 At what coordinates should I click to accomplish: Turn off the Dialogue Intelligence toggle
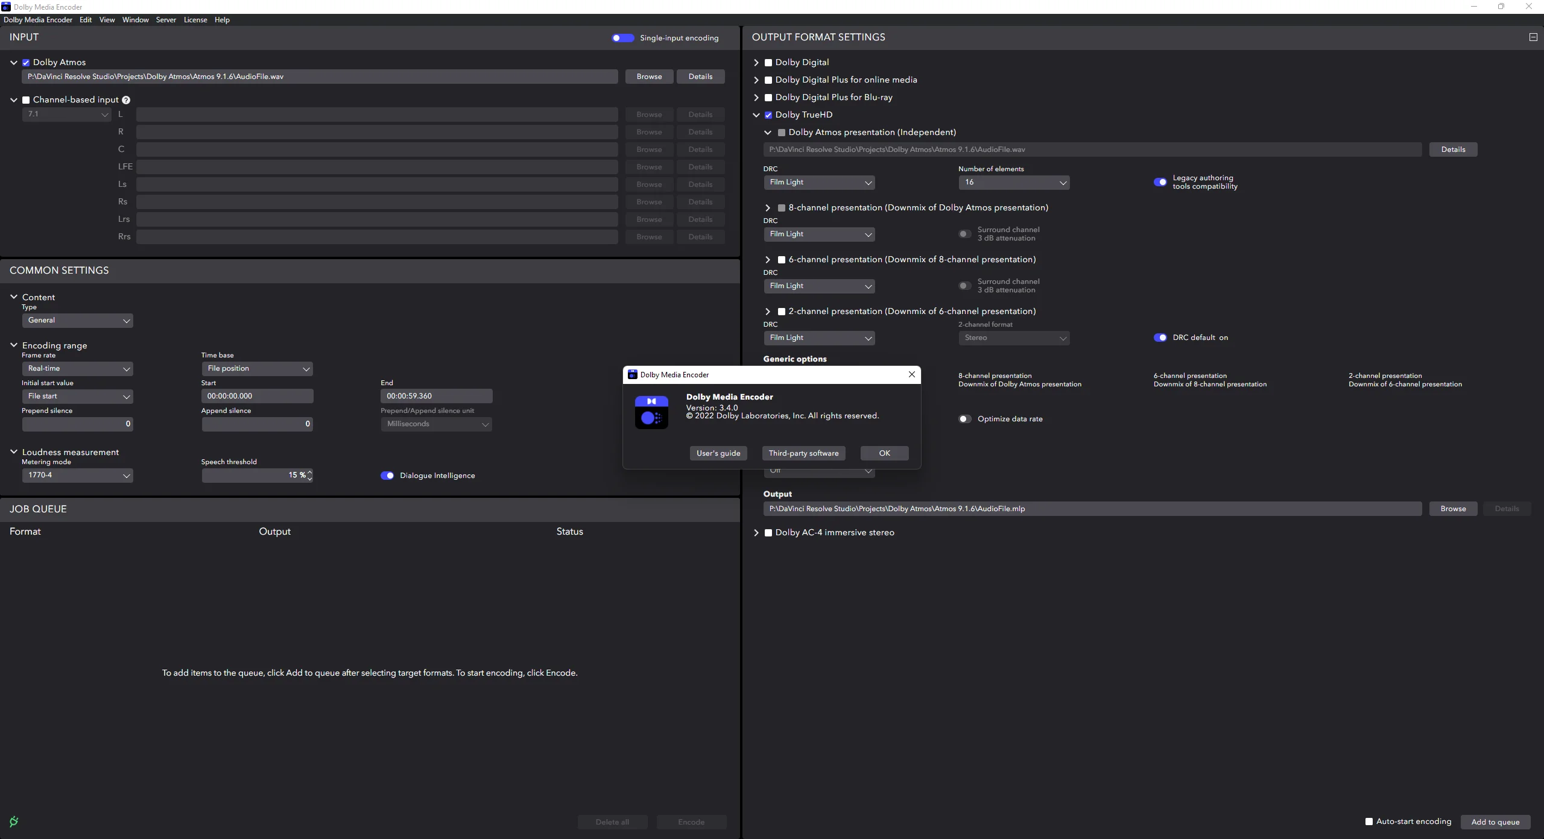point(387,476)
